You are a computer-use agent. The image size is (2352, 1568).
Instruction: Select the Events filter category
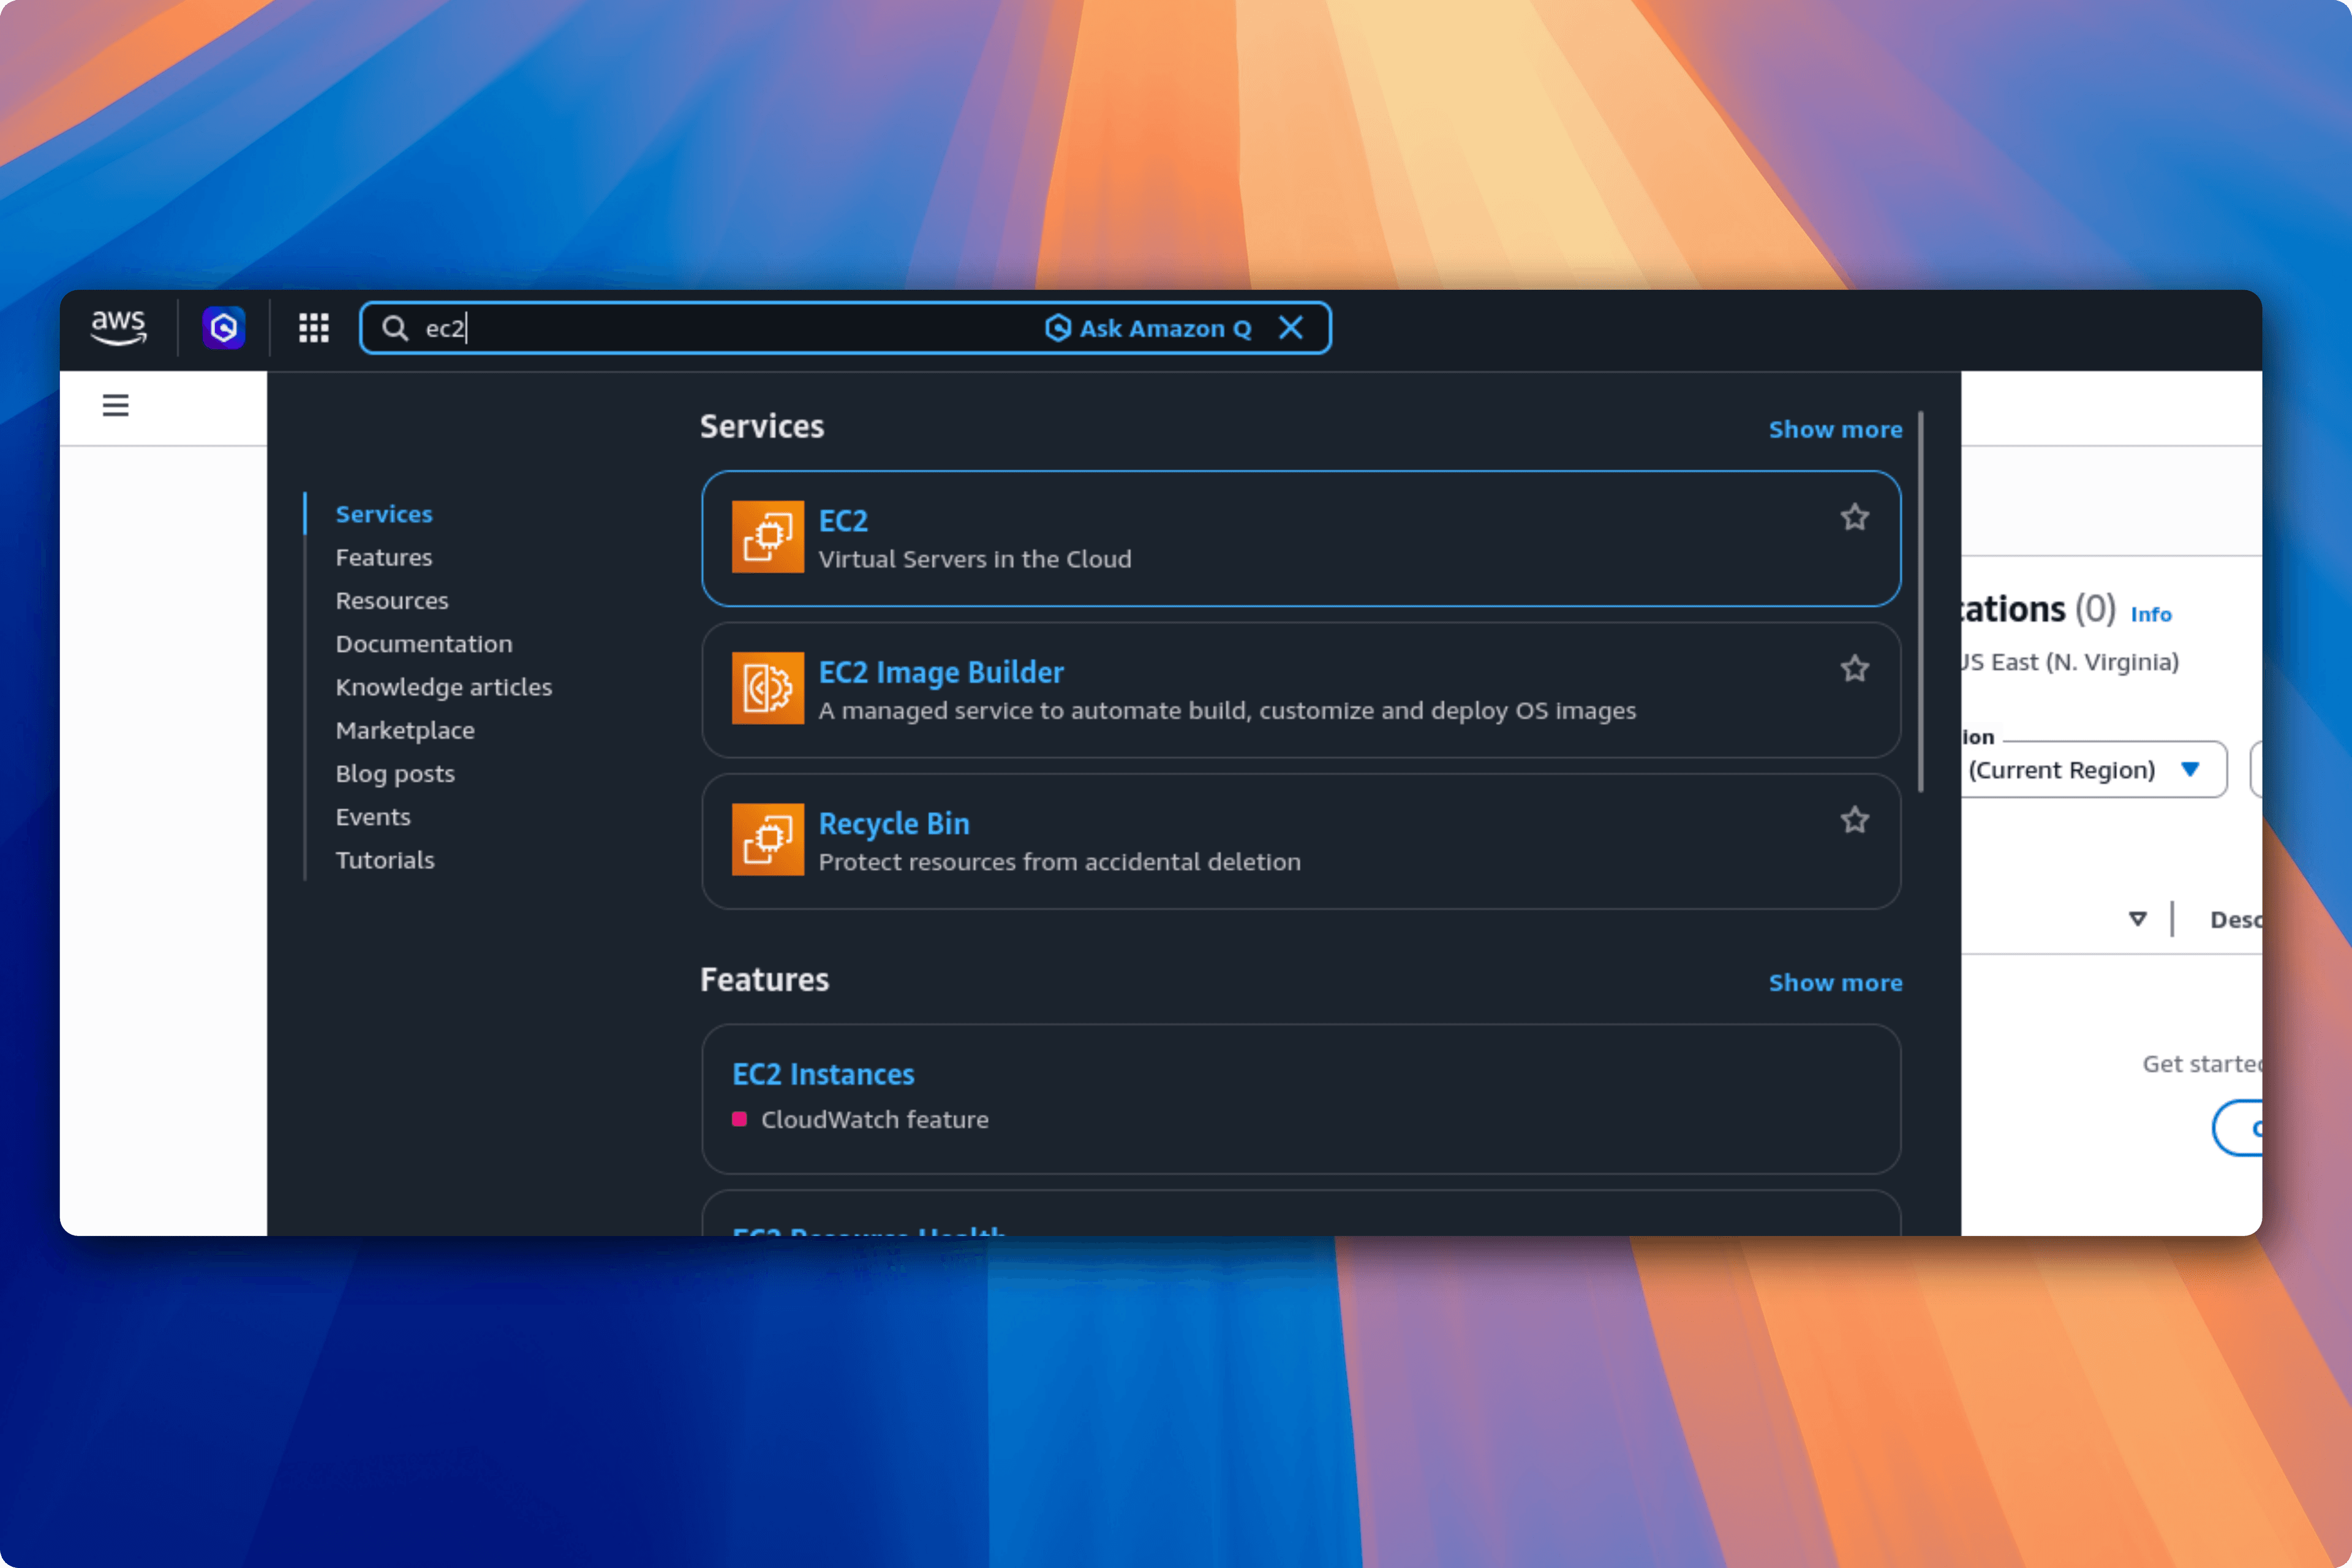pos(373,817)
